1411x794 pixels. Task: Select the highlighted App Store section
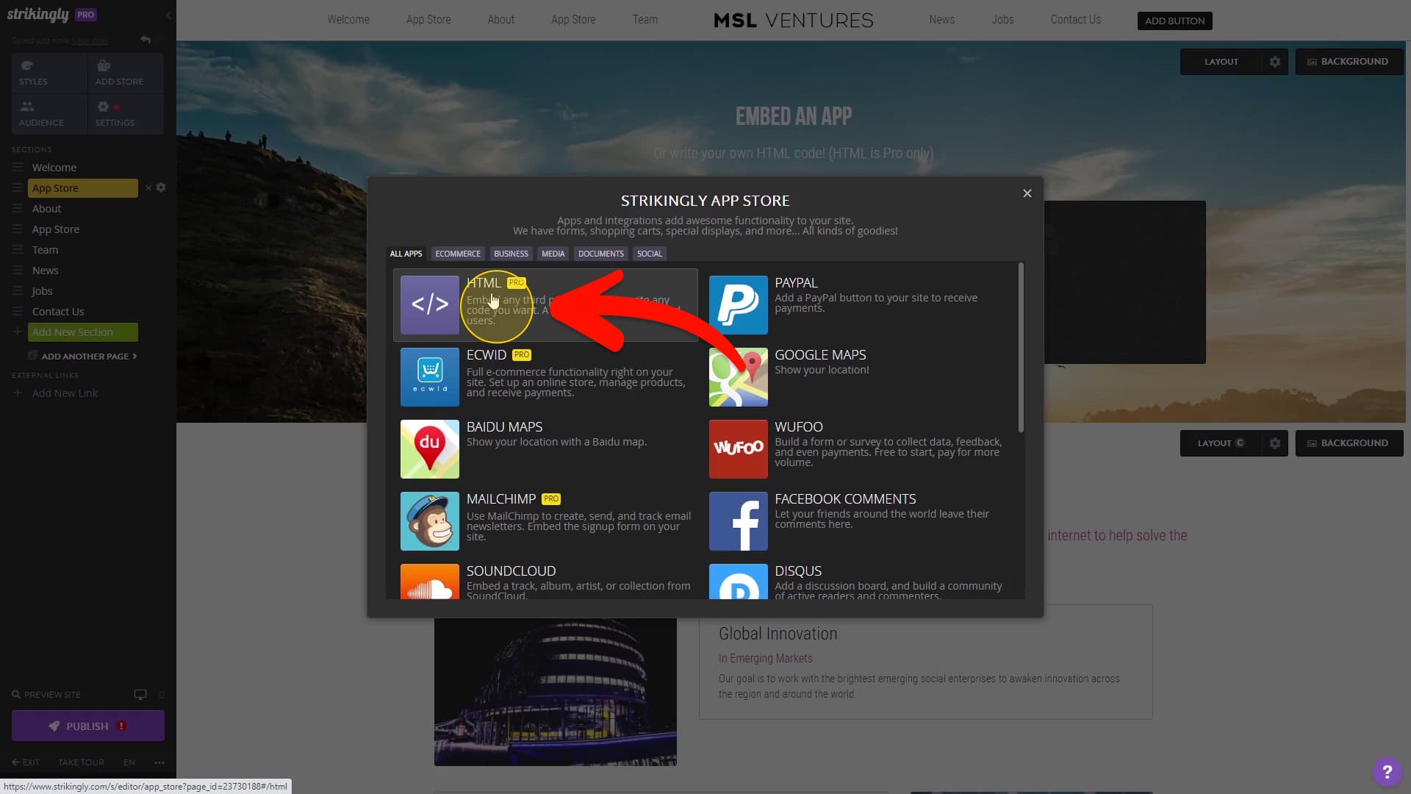(82, 188)
